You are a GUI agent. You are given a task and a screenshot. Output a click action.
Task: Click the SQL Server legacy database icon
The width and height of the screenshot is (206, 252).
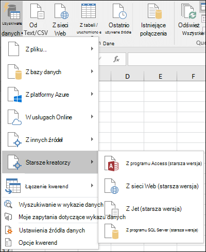pyautogui.click(x=112, y=231)
